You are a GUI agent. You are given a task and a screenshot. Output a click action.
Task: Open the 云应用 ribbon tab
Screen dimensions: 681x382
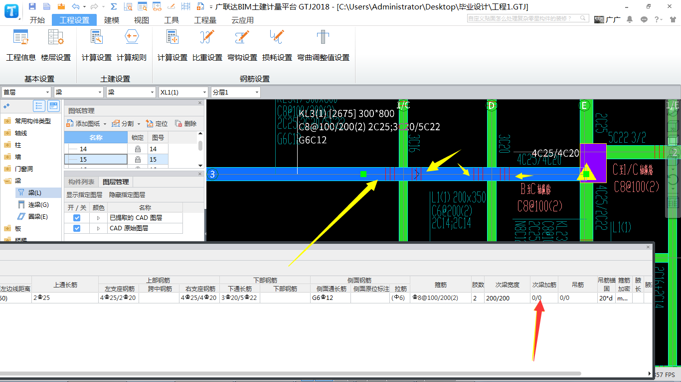[242, 20]
